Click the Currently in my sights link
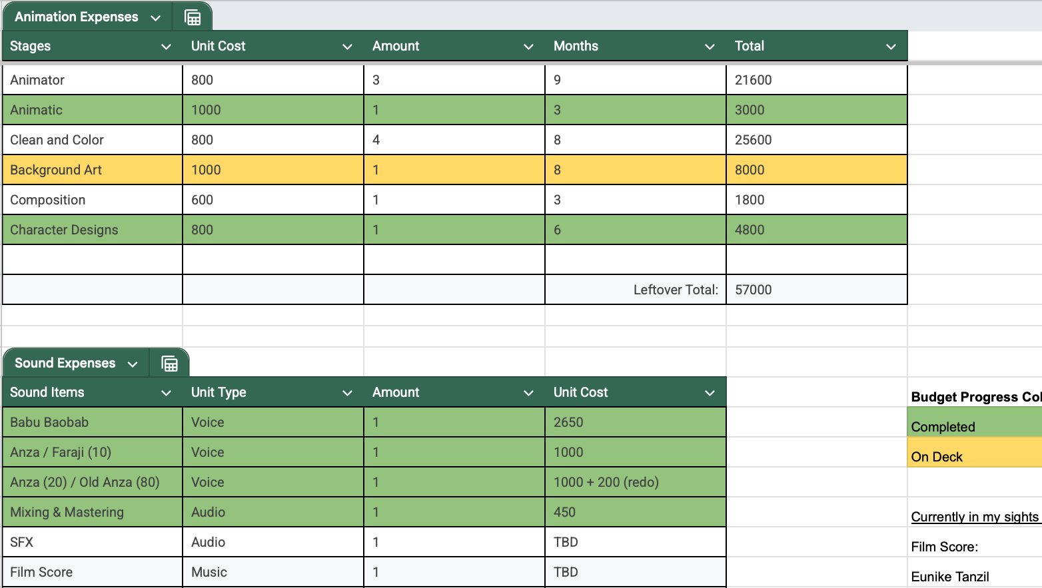1042x588 pixels. (x=974, y=517)
